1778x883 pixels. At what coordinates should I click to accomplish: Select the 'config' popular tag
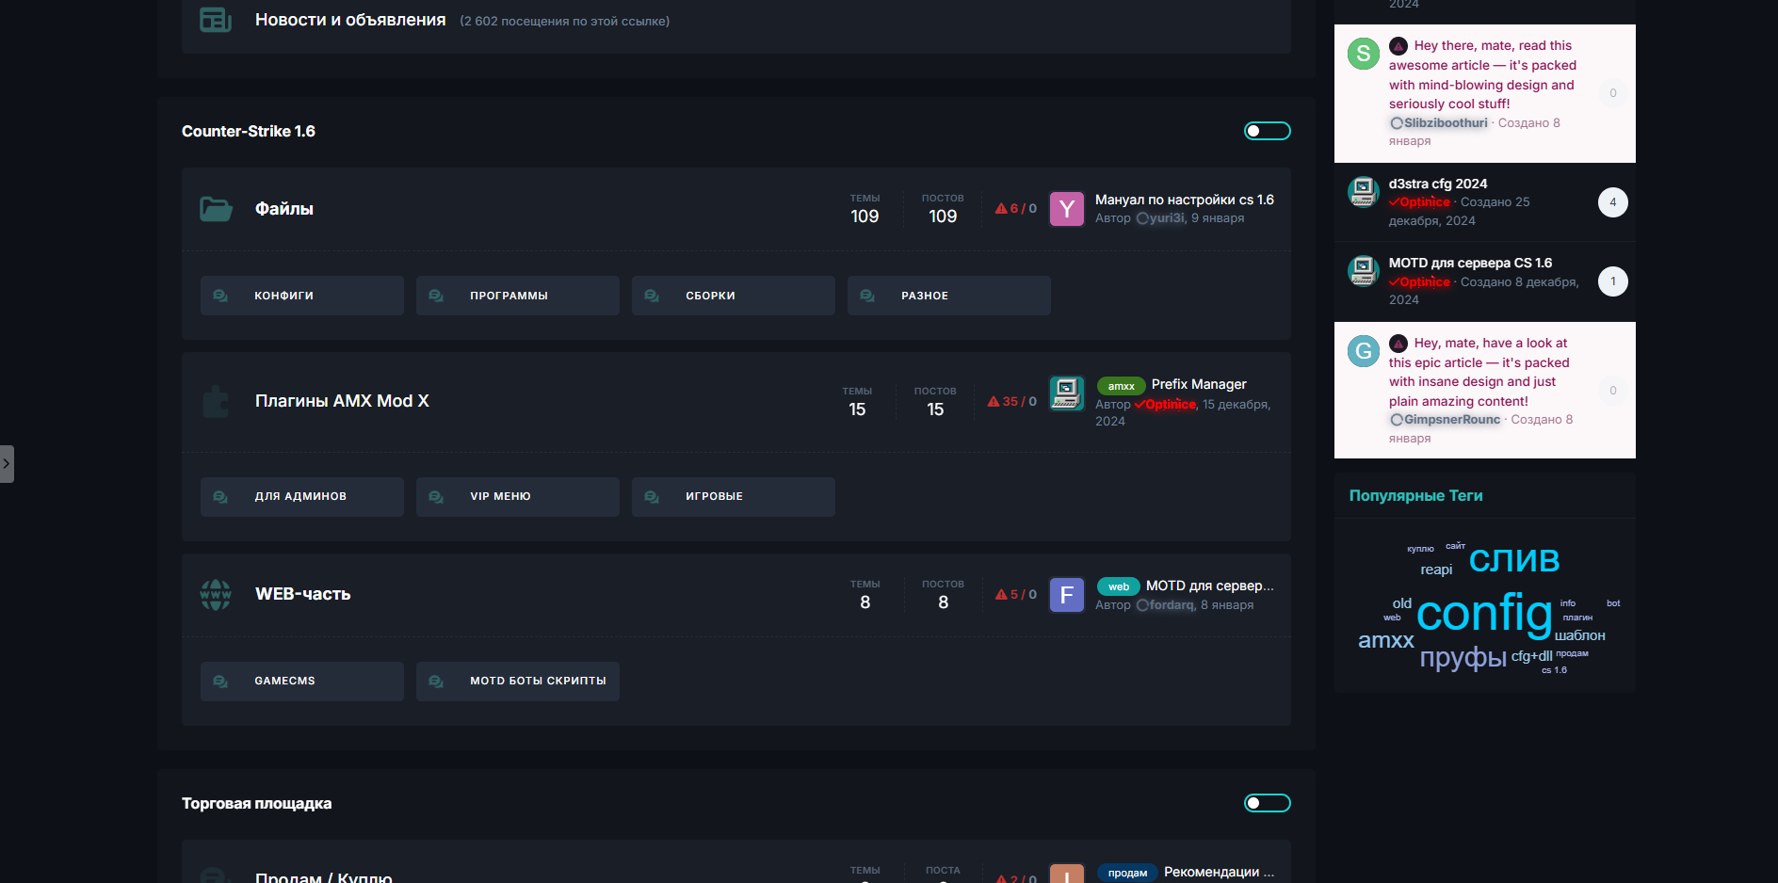click(x=1483, y=614)
